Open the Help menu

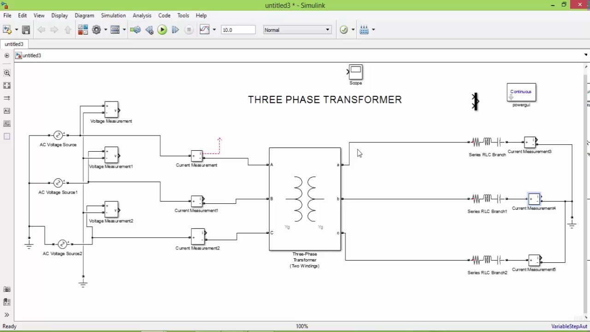point(201,15)
